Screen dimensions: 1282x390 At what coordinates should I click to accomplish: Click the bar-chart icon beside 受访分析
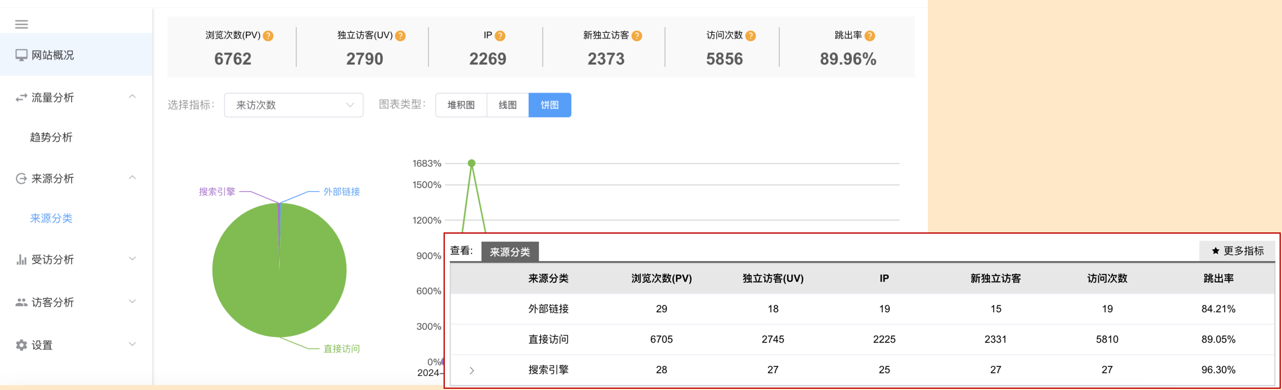(x=21, y=260)
